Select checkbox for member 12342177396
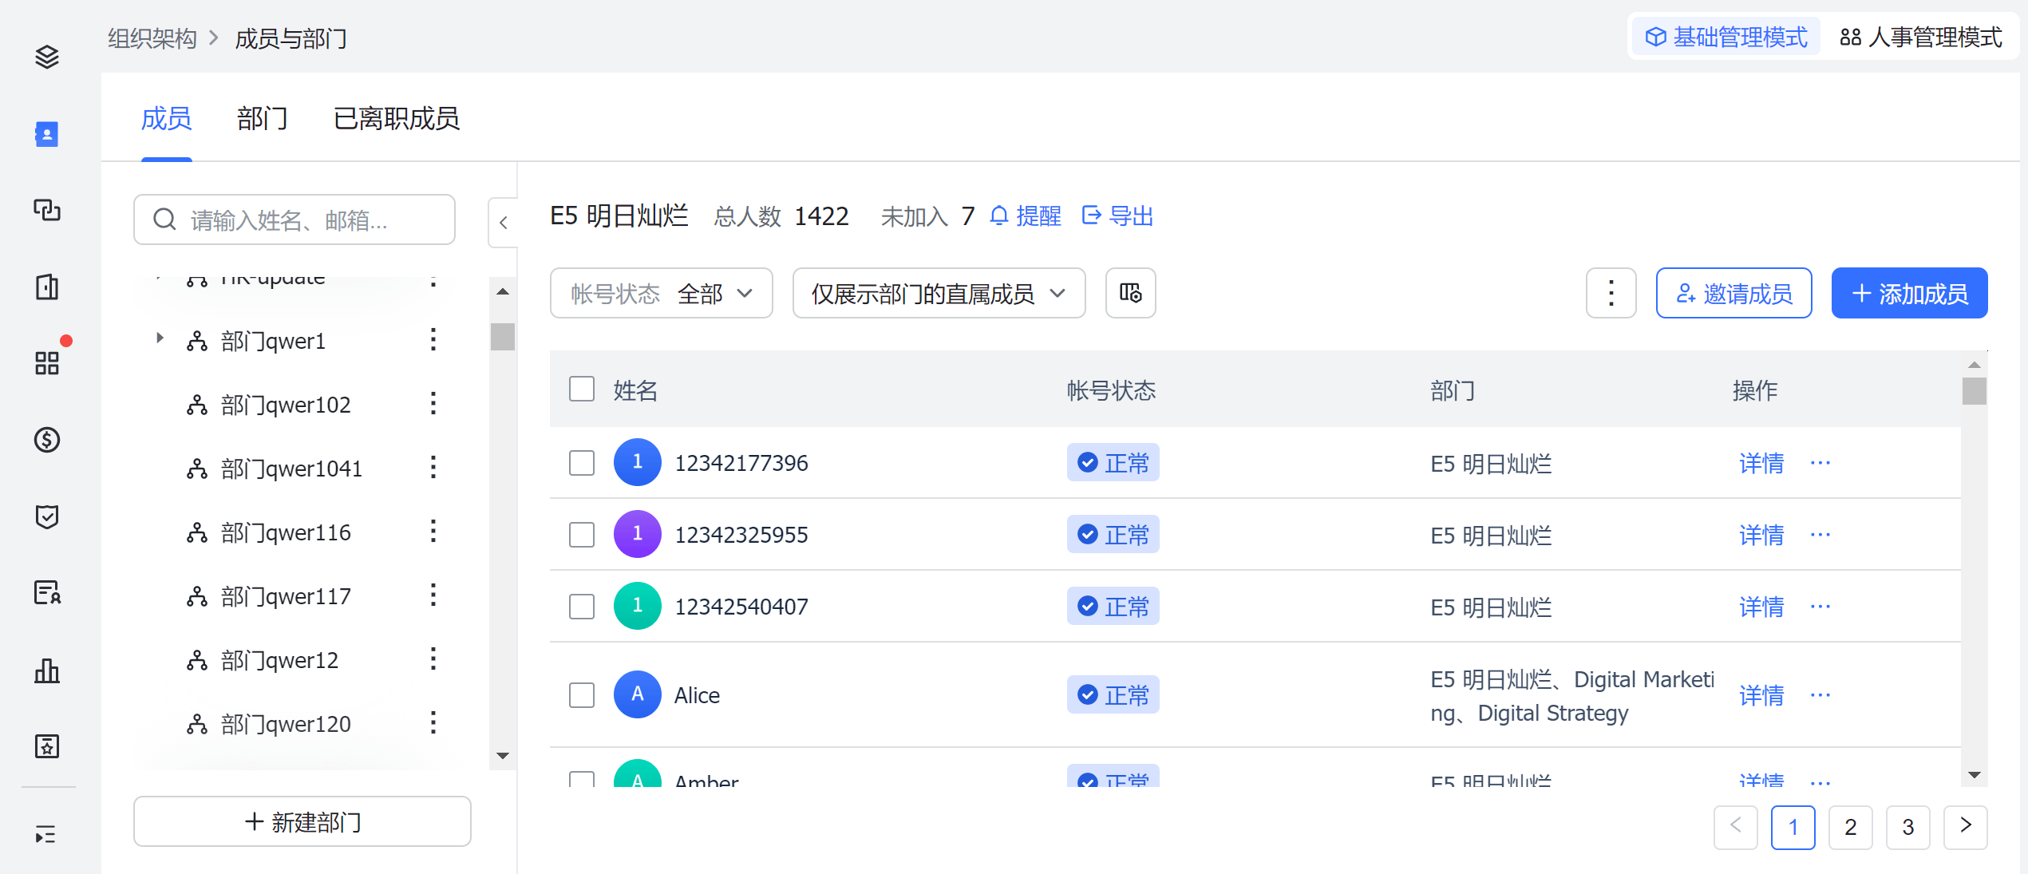Image resolution: width=2028 pixels, height=874 pixels. 582,463
